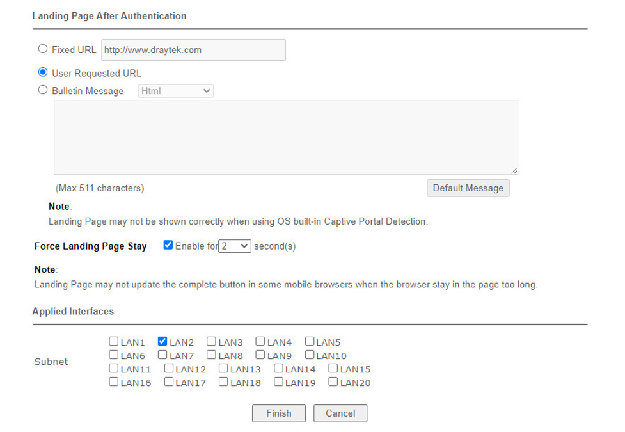This screenshot has height=432, width=625.
Task: Check the LAN1 subnet checkbox
Action: [114, 341]
